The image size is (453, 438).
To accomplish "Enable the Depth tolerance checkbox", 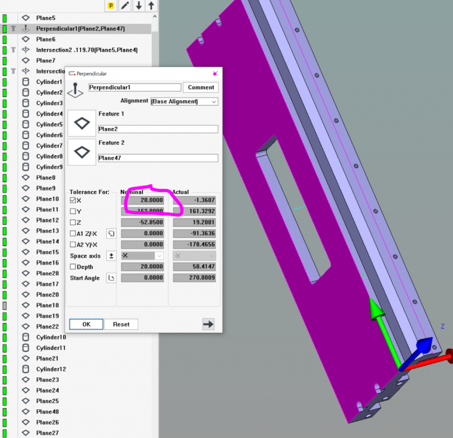I will click(73, 267).
